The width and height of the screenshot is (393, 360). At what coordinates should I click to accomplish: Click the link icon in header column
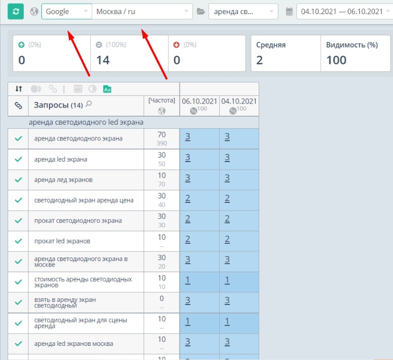tap(18, 106)
